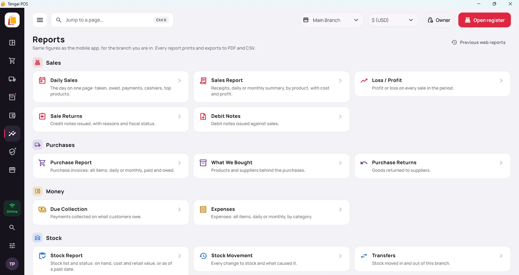Click the Online status indicator
The image size is (519, 275).
click(x=12, y=208)
